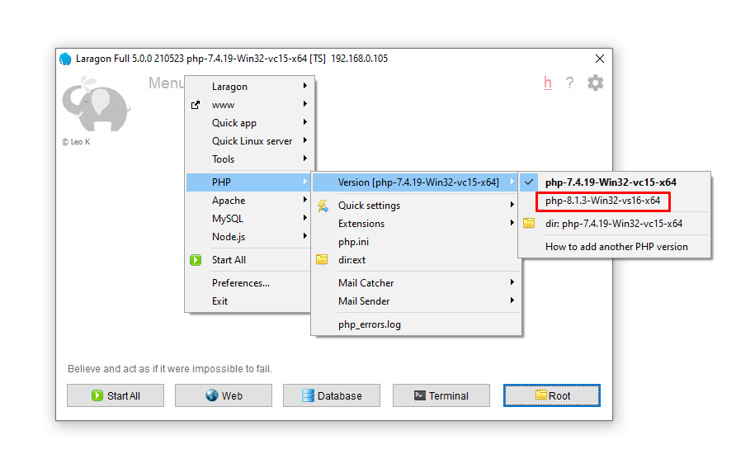Click the globe icon on Web button
Image resolution: width=736 pixels, height=459 pixels.
(x=212, y=395)
